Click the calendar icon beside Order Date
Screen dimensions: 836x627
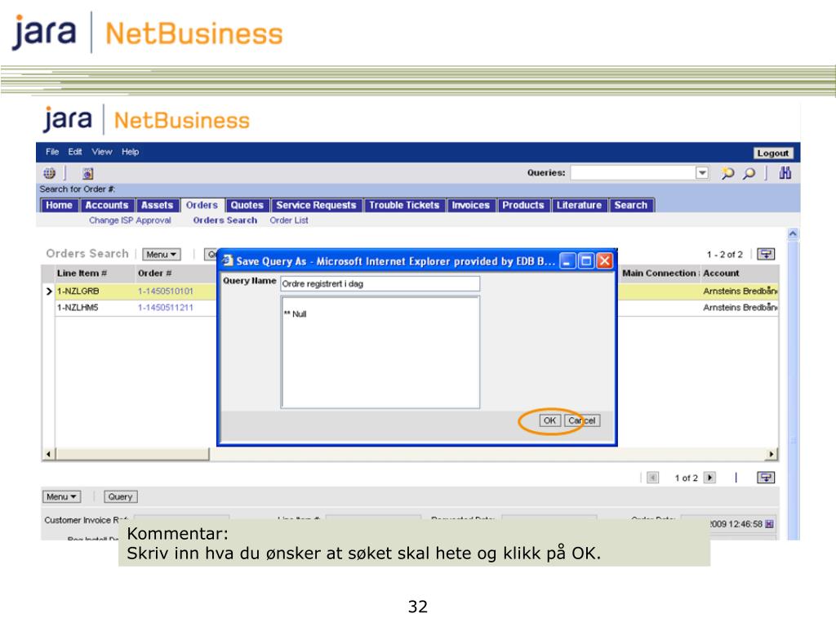[x=769, y=524]
